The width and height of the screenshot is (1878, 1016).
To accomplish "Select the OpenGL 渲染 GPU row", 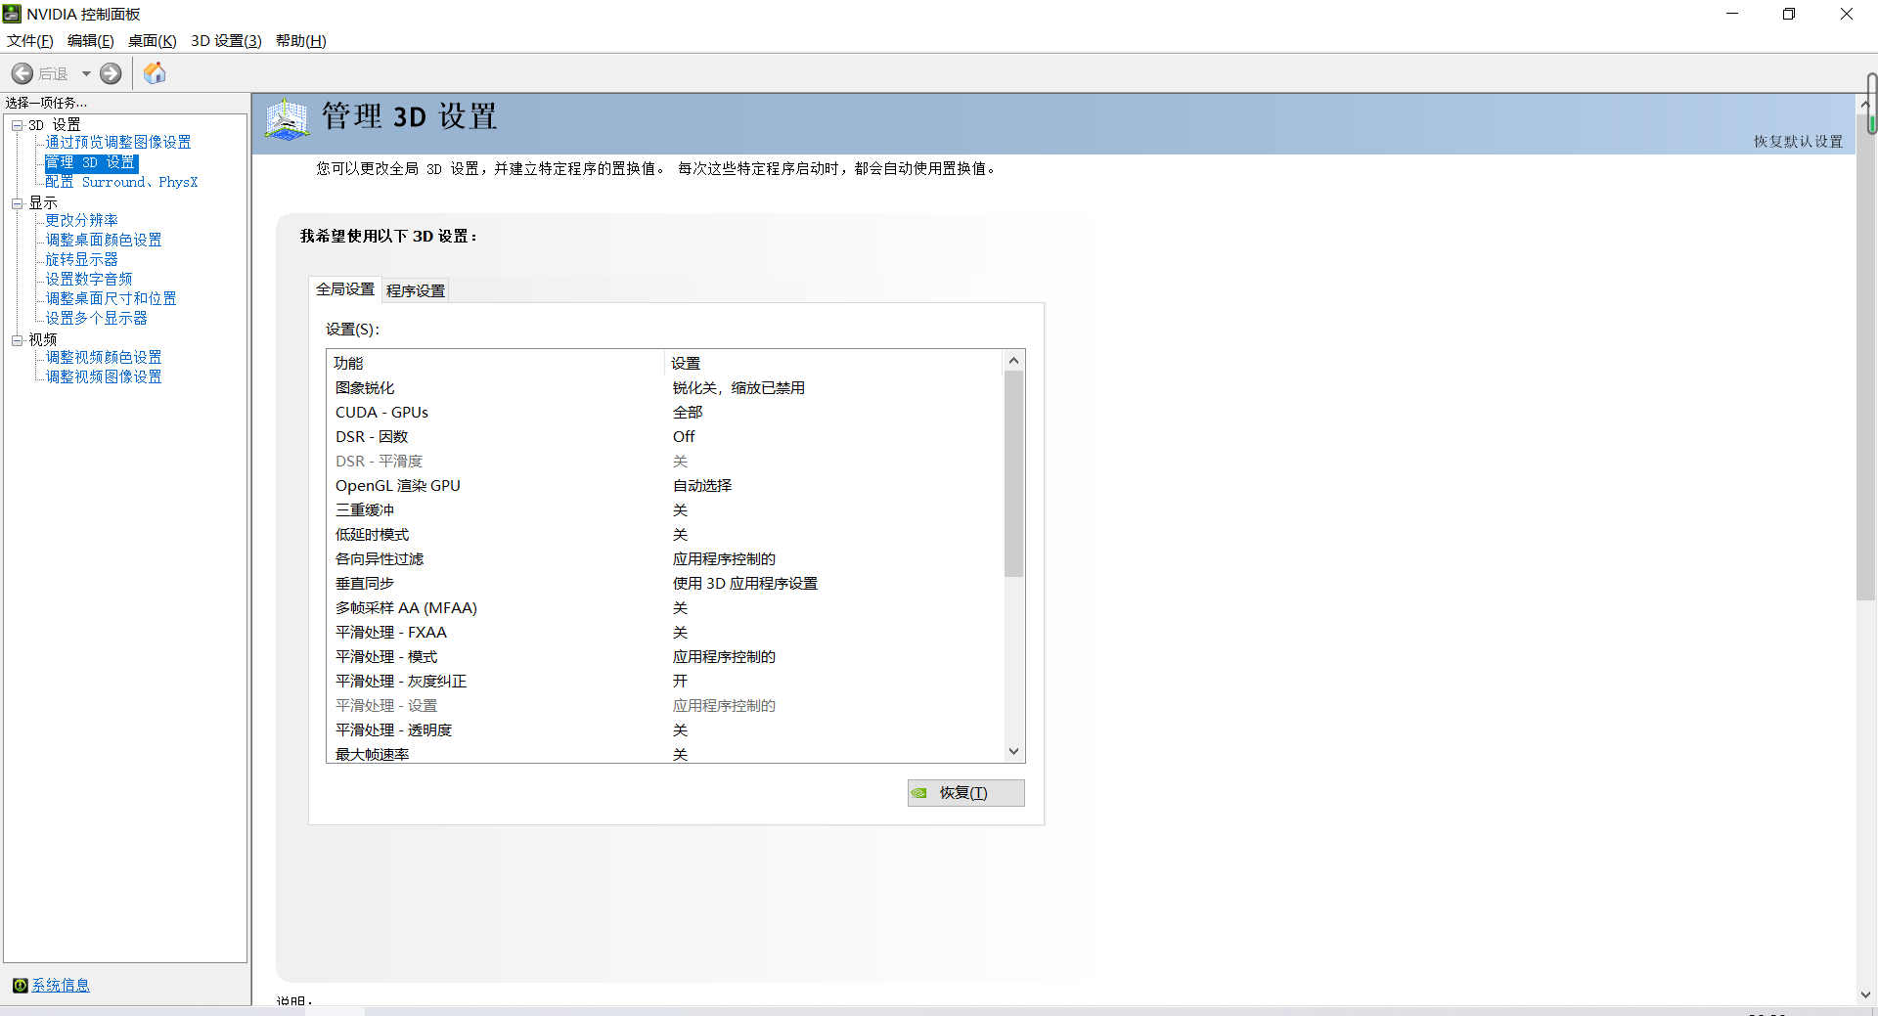I will point(666,485).
